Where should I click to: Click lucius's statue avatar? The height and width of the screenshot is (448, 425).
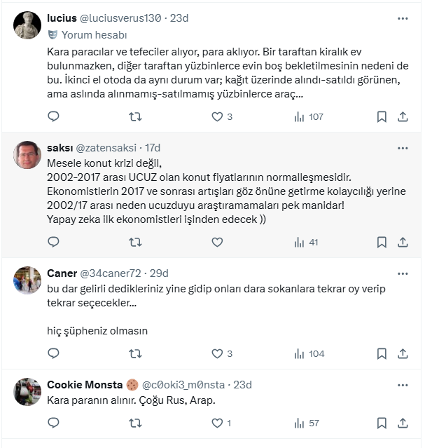(27, 25)
